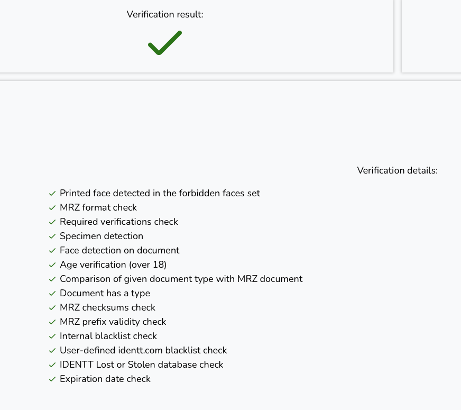Select the 'Verification details:' heading

(397, 170)
